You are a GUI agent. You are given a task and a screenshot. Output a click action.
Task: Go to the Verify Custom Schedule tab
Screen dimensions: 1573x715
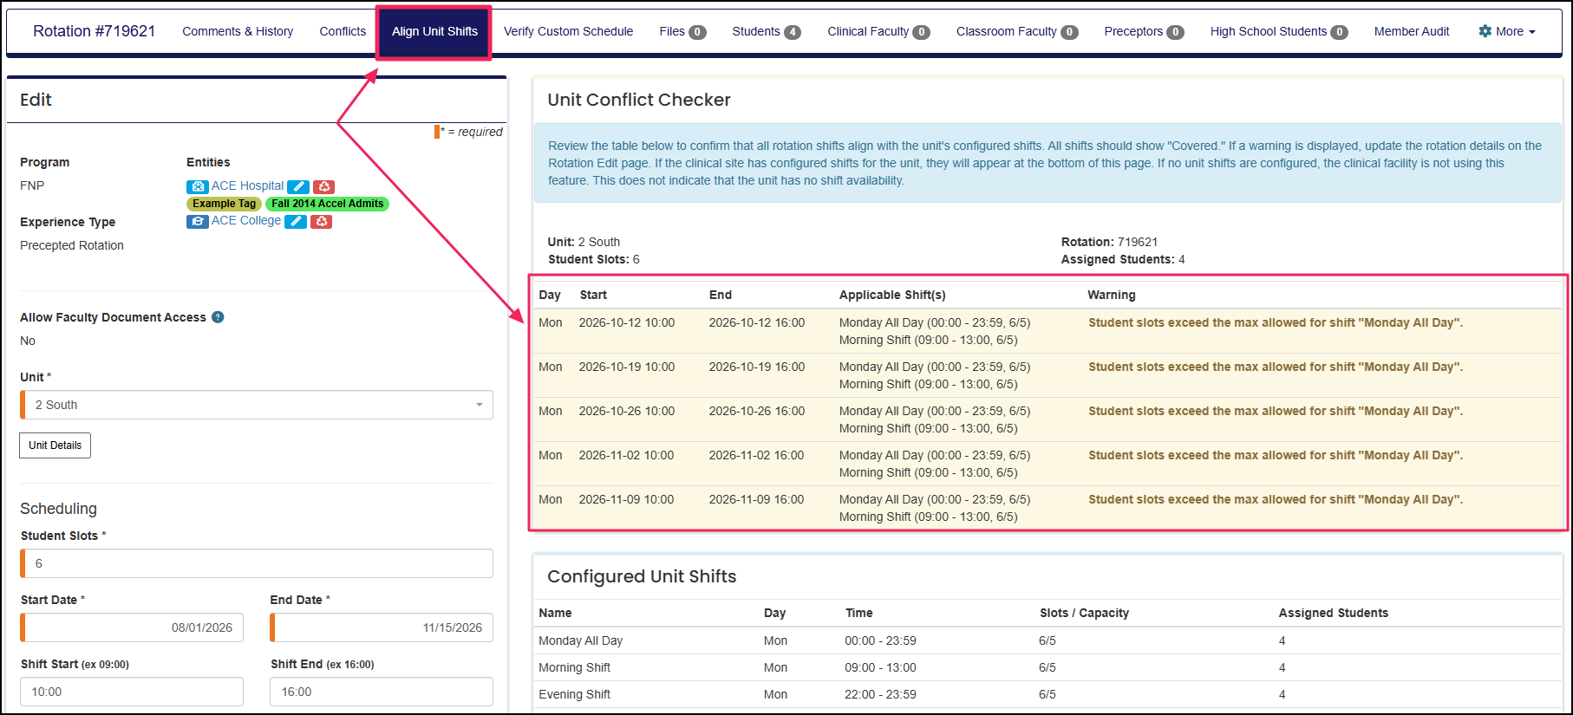point(568,31)
